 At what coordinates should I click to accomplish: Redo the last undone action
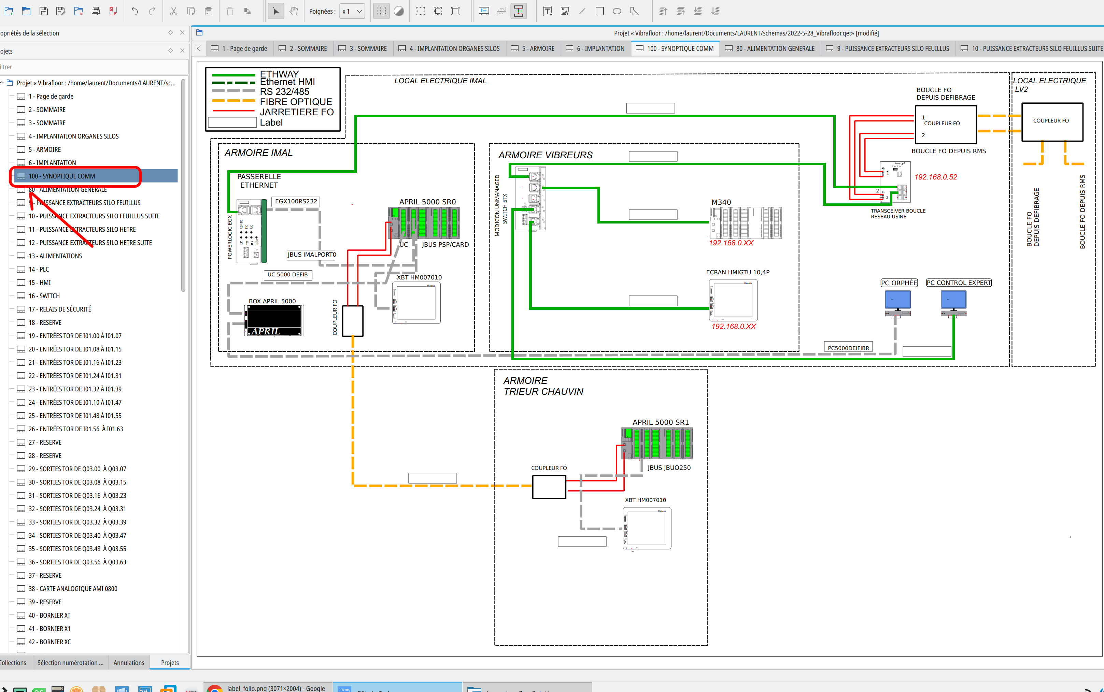click(x=152, y=11)
